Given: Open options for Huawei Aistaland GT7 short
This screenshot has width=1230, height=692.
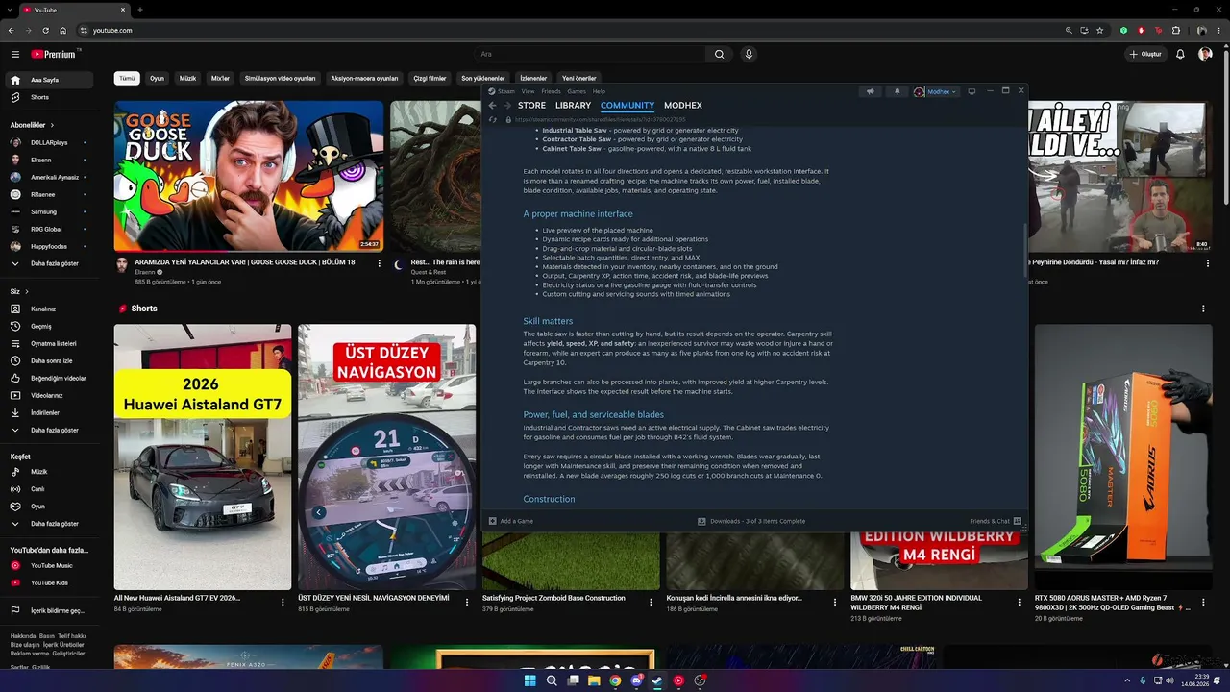Looking at the screenshot, I should coord(283,602).
